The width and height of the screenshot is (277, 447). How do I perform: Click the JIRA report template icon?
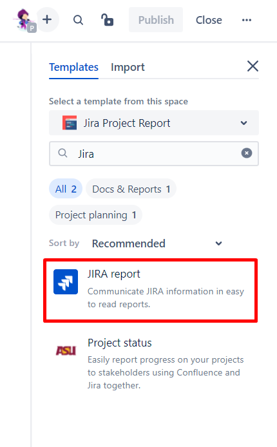[66, 281]
